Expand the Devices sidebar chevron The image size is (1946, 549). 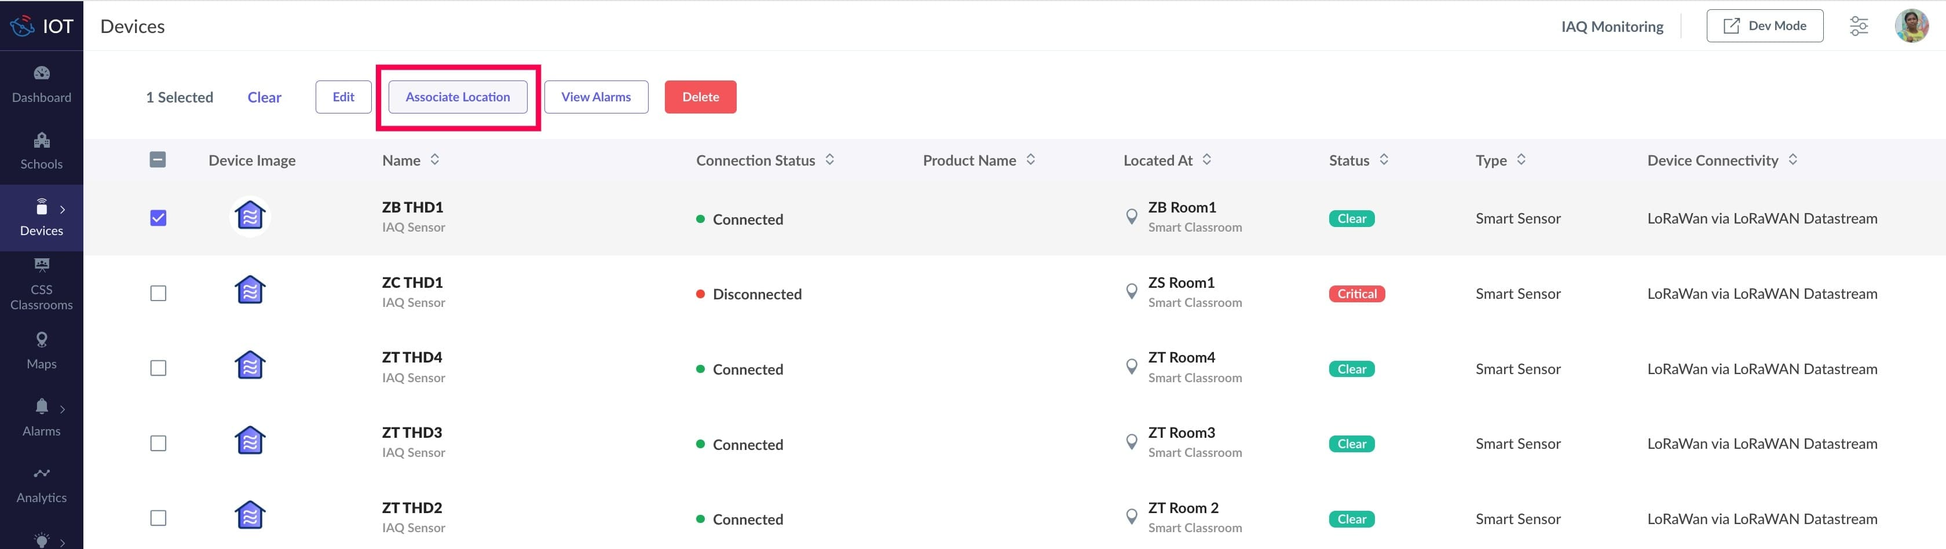coord(63,209)
